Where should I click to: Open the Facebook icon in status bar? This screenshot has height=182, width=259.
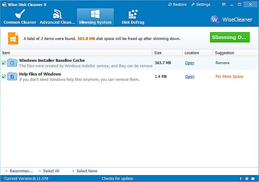point(241,178)
